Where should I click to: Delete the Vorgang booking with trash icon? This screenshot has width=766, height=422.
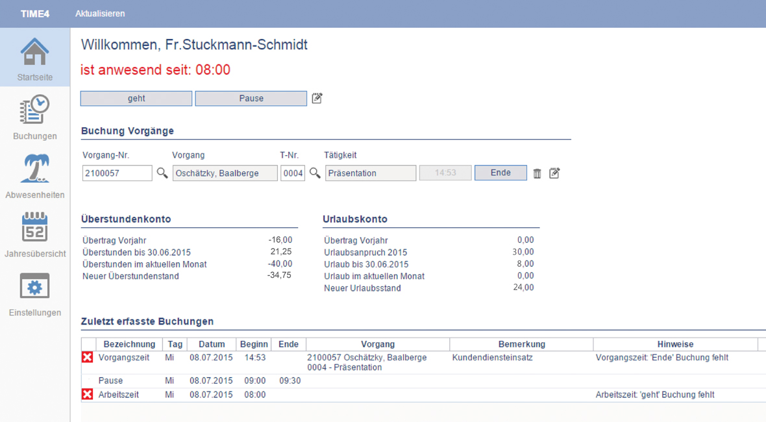(x=537, y=173)
